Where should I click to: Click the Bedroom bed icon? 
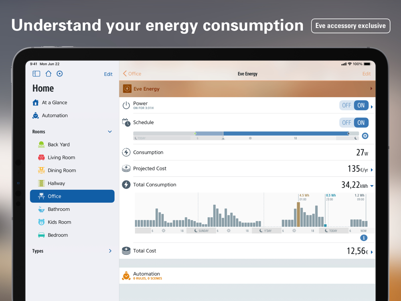point(41,235)
